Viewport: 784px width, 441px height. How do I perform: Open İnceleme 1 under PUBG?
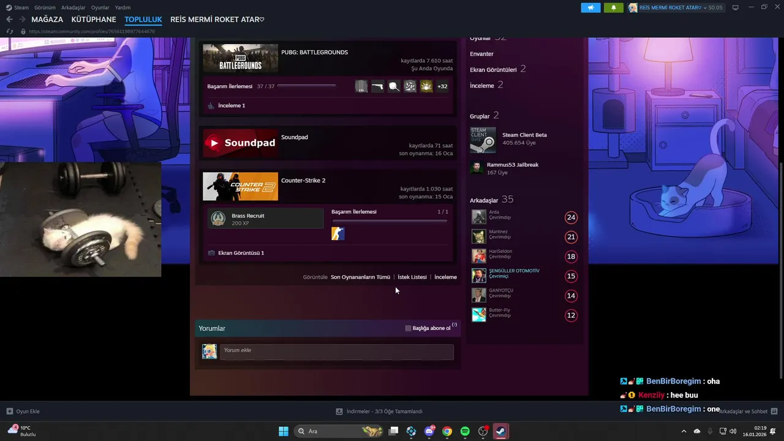[231, 105]
